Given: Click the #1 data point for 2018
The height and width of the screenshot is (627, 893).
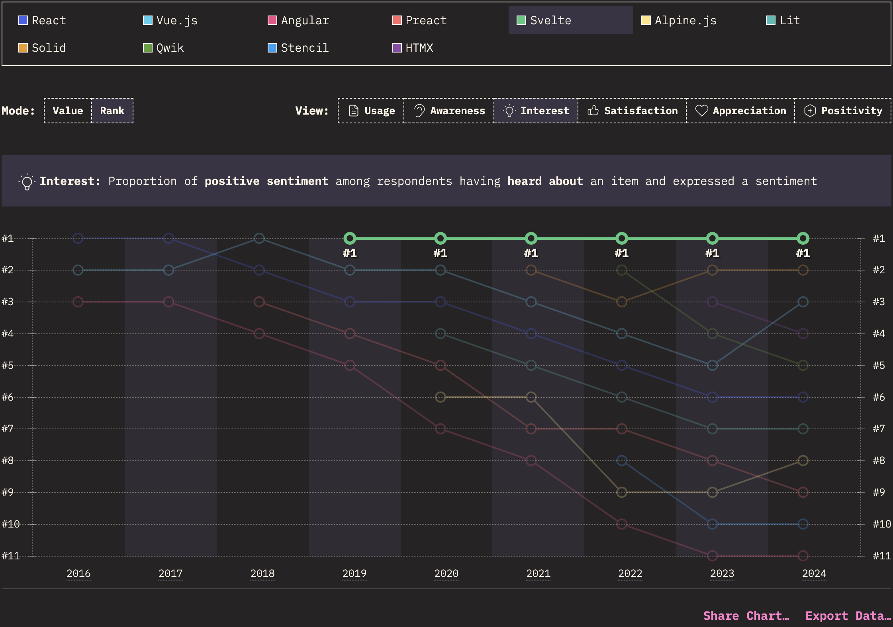Looking at the screenshot, I should [x=259, y=238].
